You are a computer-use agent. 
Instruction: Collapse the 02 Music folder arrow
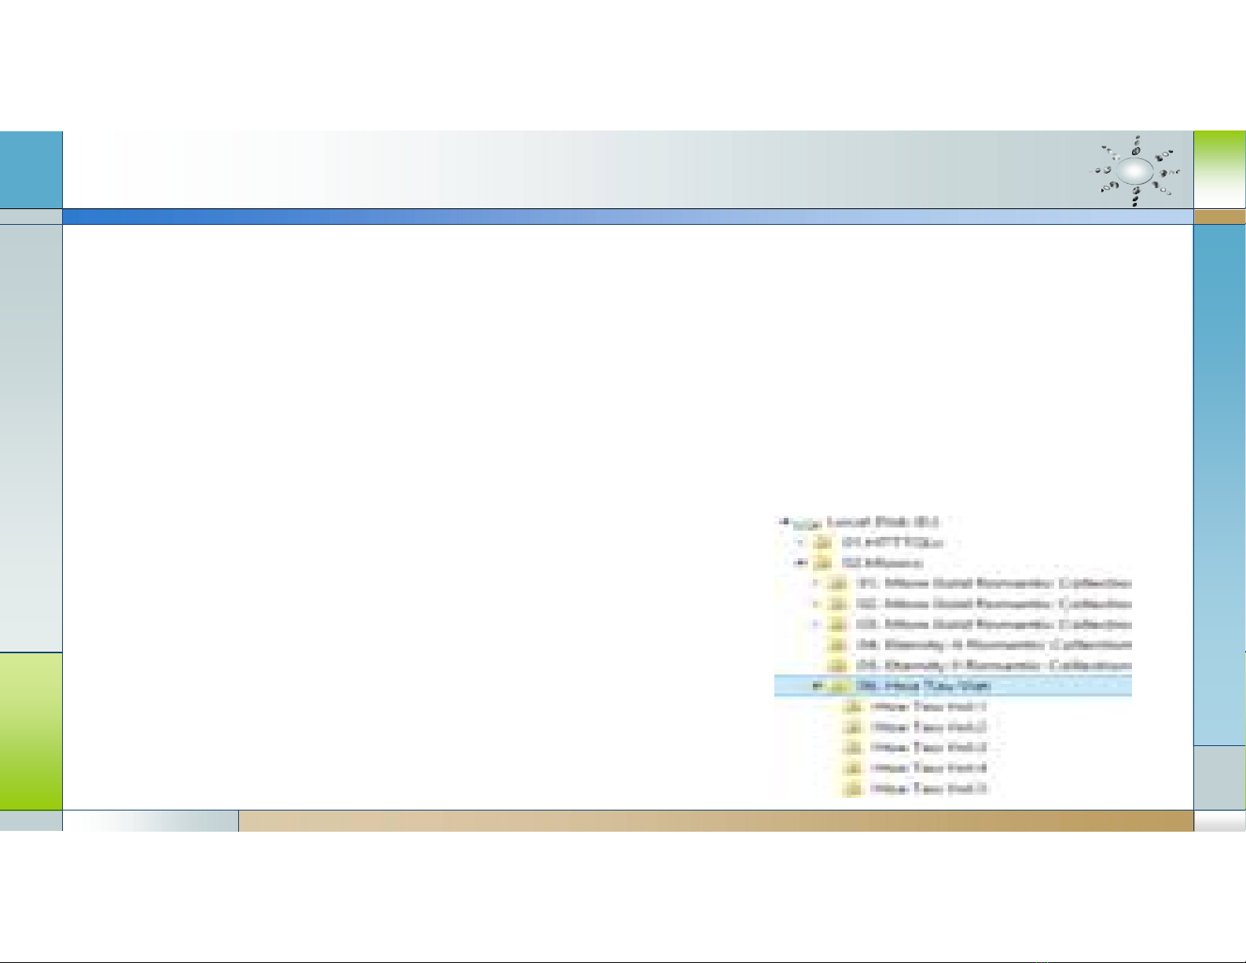pos(799,563)
